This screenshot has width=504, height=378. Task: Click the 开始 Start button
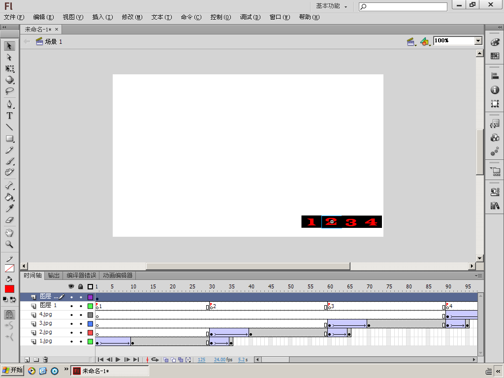tap(12, 370)
